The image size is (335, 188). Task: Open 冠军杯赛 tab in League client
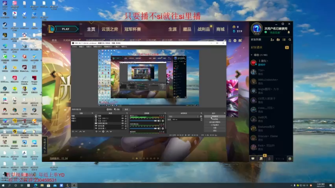(133, 29)
